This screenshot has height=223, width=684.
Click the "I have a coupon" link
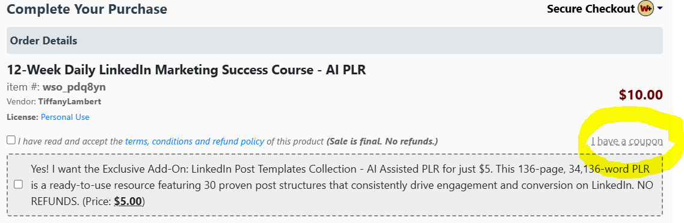pyautogui.click(x=627, y=141)
